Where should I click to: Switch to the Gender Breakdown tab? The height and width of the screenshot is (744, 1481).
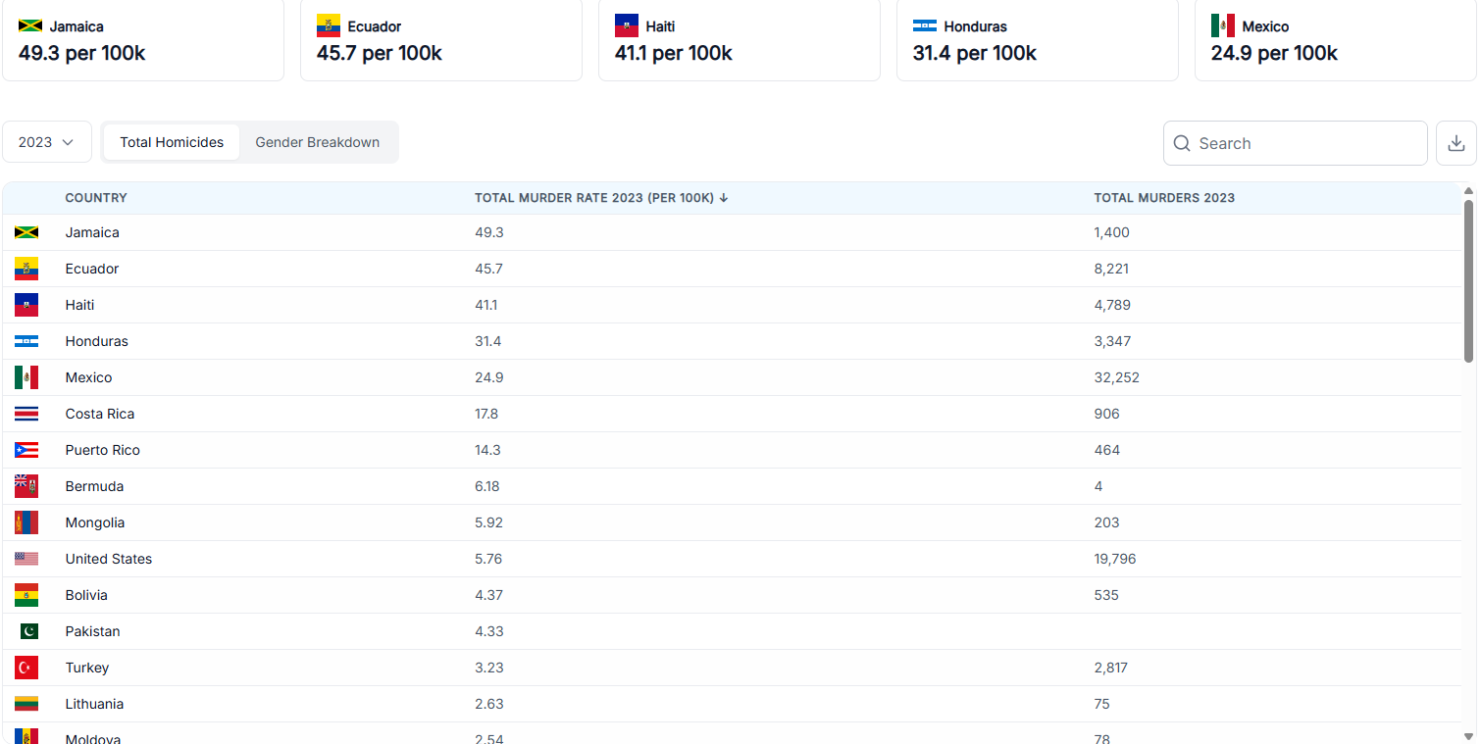point(318,142)
